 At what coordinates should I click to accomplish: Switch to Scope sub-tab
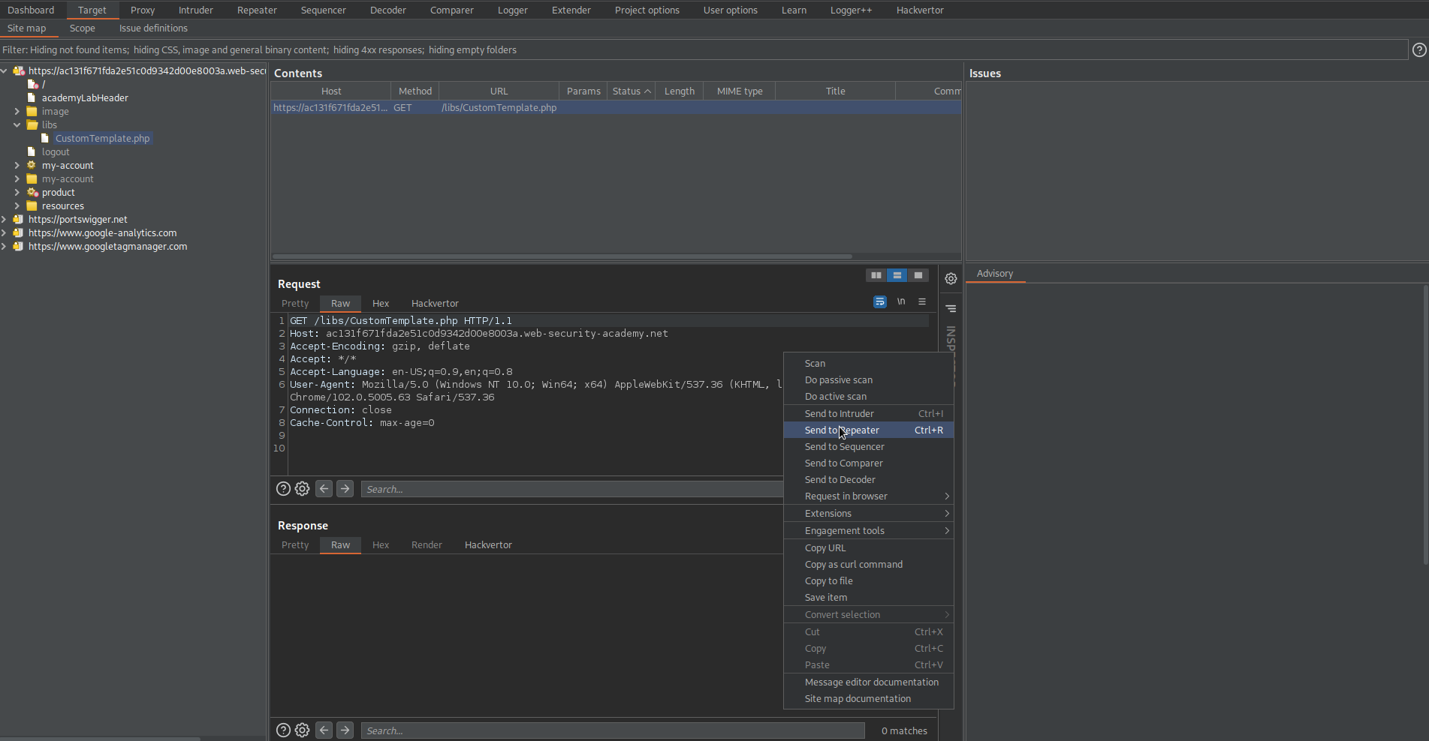[x=82, y=28]
